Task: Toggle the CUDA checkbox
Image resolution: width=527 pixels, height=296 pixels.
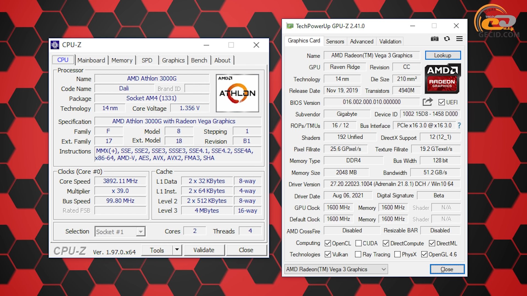Action: click(x=358, y=243)
